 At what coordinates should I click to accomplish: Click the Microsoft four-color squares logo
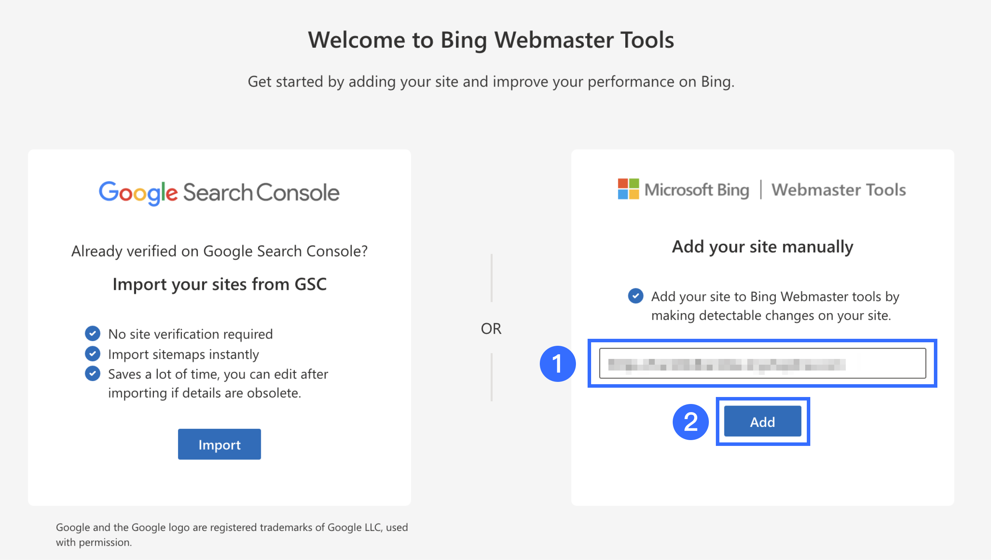point(628,189)
